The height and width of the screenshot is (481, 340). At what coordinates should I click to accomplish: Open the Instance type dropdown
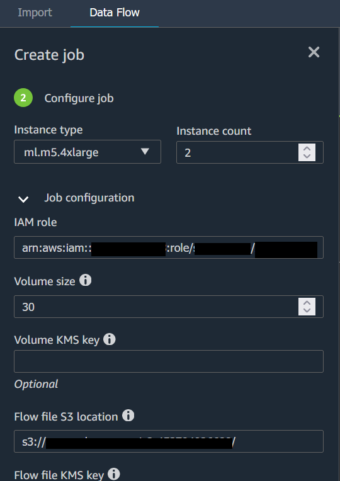click(x=88, y=152)
